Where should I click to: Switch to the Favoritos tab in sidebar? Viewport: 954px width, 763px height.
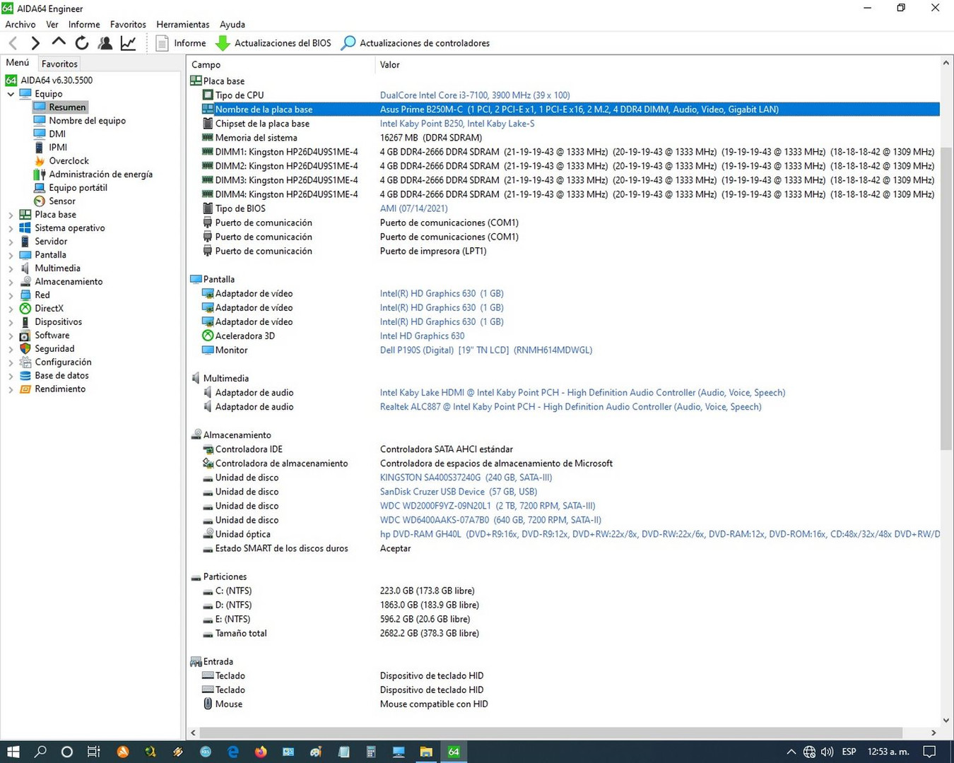(59, 64)
